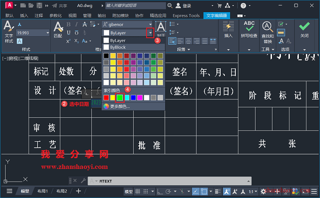This screenshot has height=198, width=320.
Task: Toggle snap mode in status bar
Action: (x=146, y=191)
